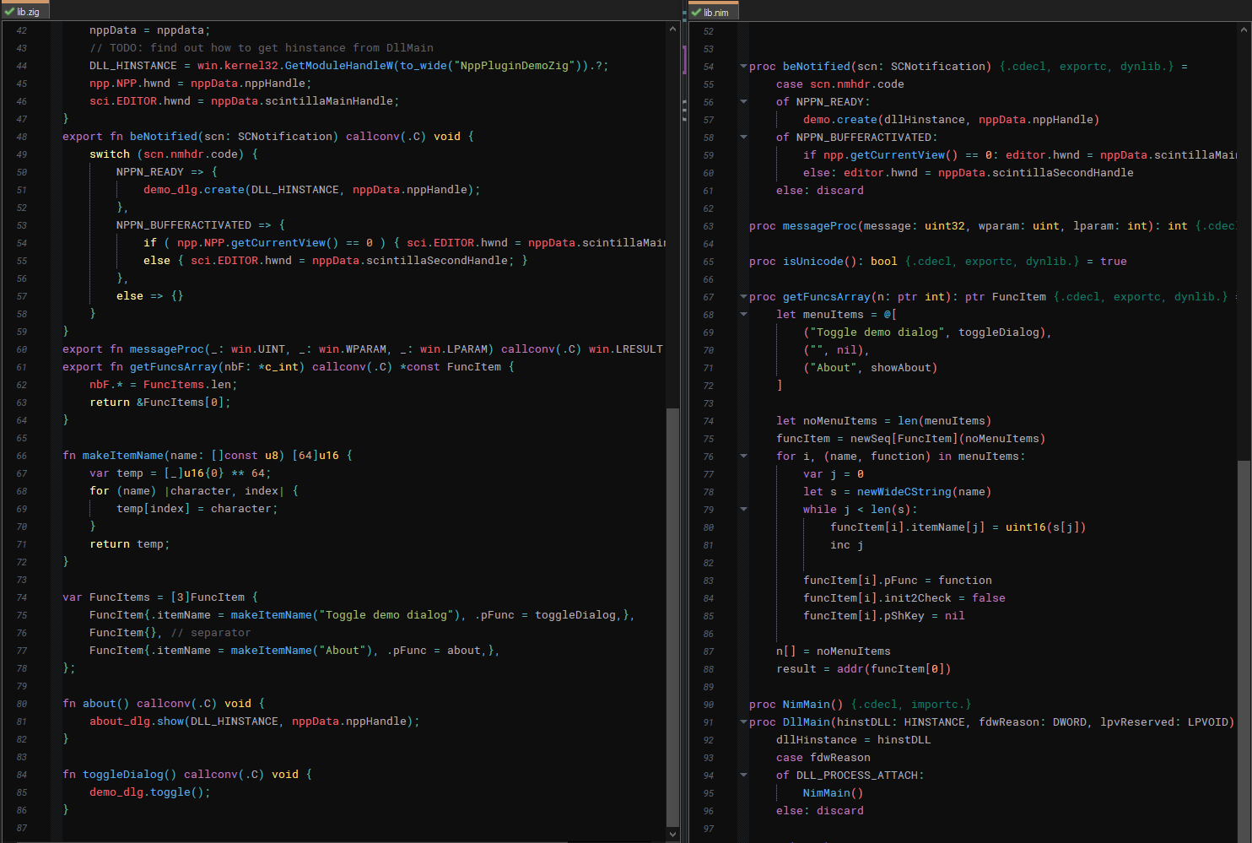Image resolution: width=1252 pixels, height=843 pixels.
Task: Click 'FuncItems.len' in lib.zig
Action: pyautogui.click(x=187, y=385)
